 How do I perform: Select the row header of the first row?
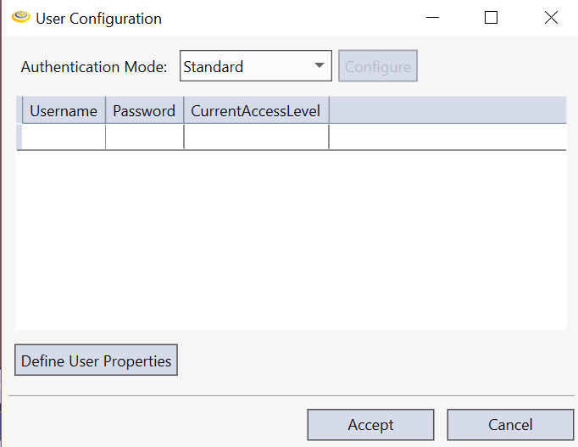click(x=19, y=137)
